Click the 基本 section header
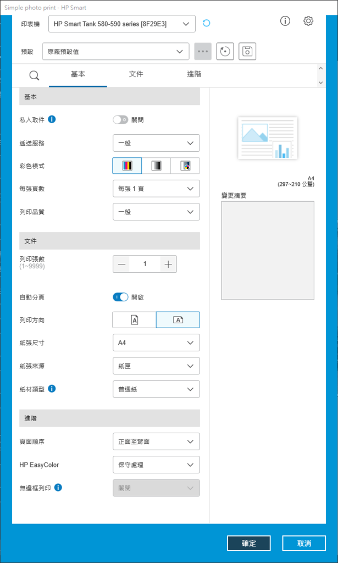The image size is (338, 563). [x=109, y=97]
